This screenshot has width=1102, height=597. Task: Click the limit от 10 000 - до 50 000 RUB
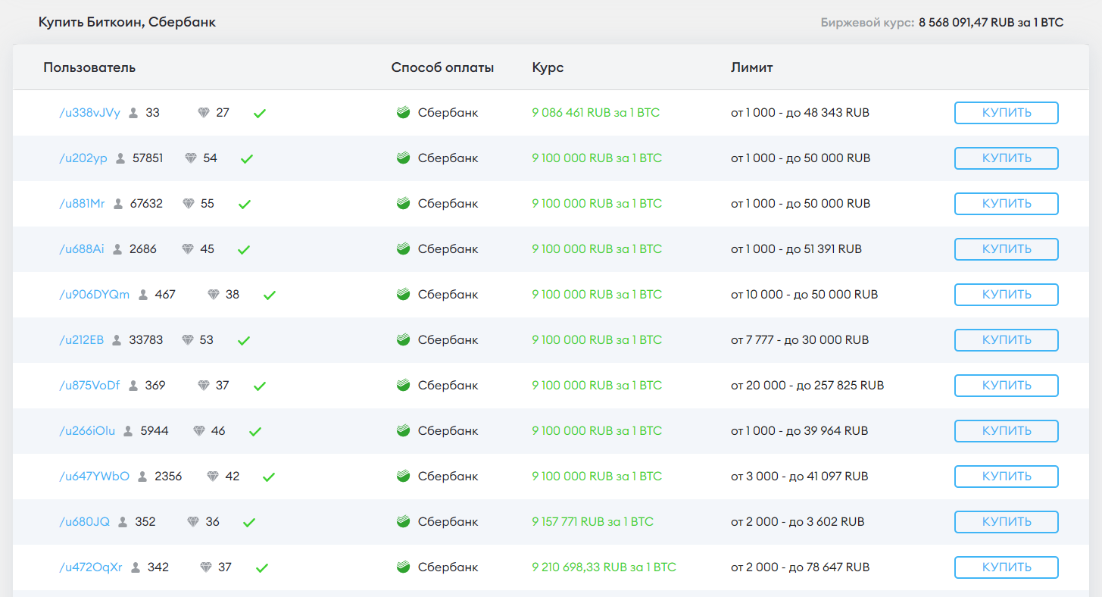[804, 295]
